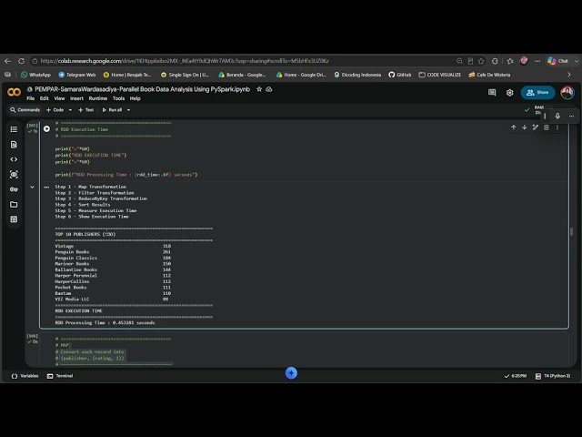Open the Edit menu

45,98
